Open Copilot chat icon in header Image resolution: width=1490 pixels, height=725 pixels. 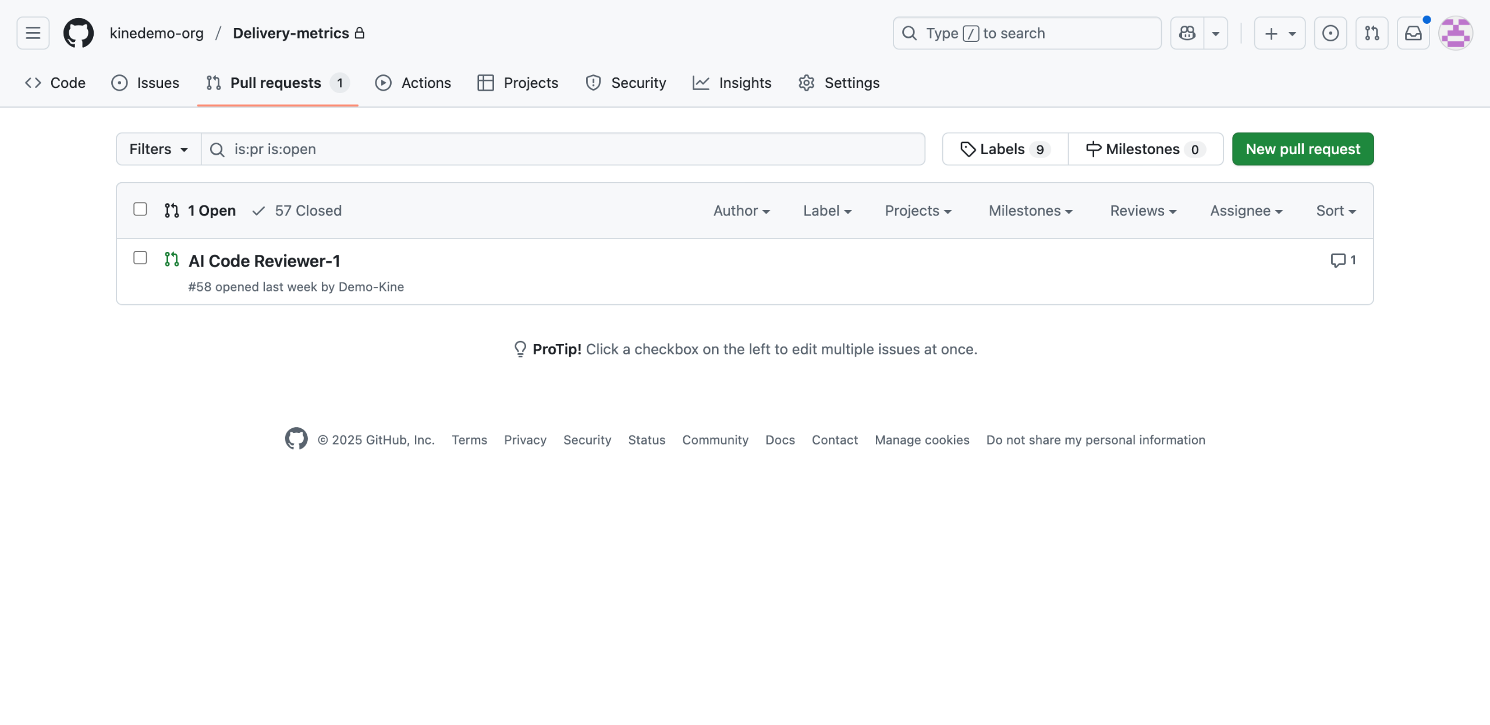(1187, 33)
